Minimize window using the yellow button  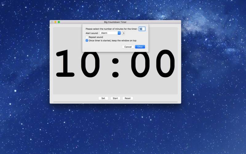coord(55,22)
